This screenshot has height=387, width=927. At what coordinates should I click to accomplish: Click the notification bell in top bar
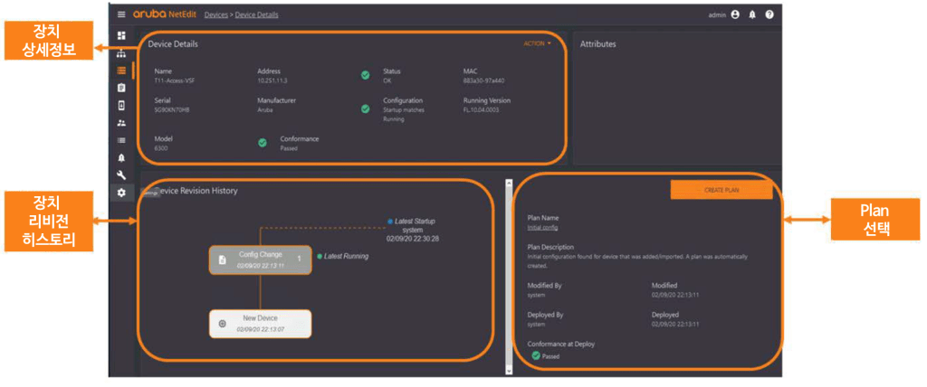[x=752, y=14]
